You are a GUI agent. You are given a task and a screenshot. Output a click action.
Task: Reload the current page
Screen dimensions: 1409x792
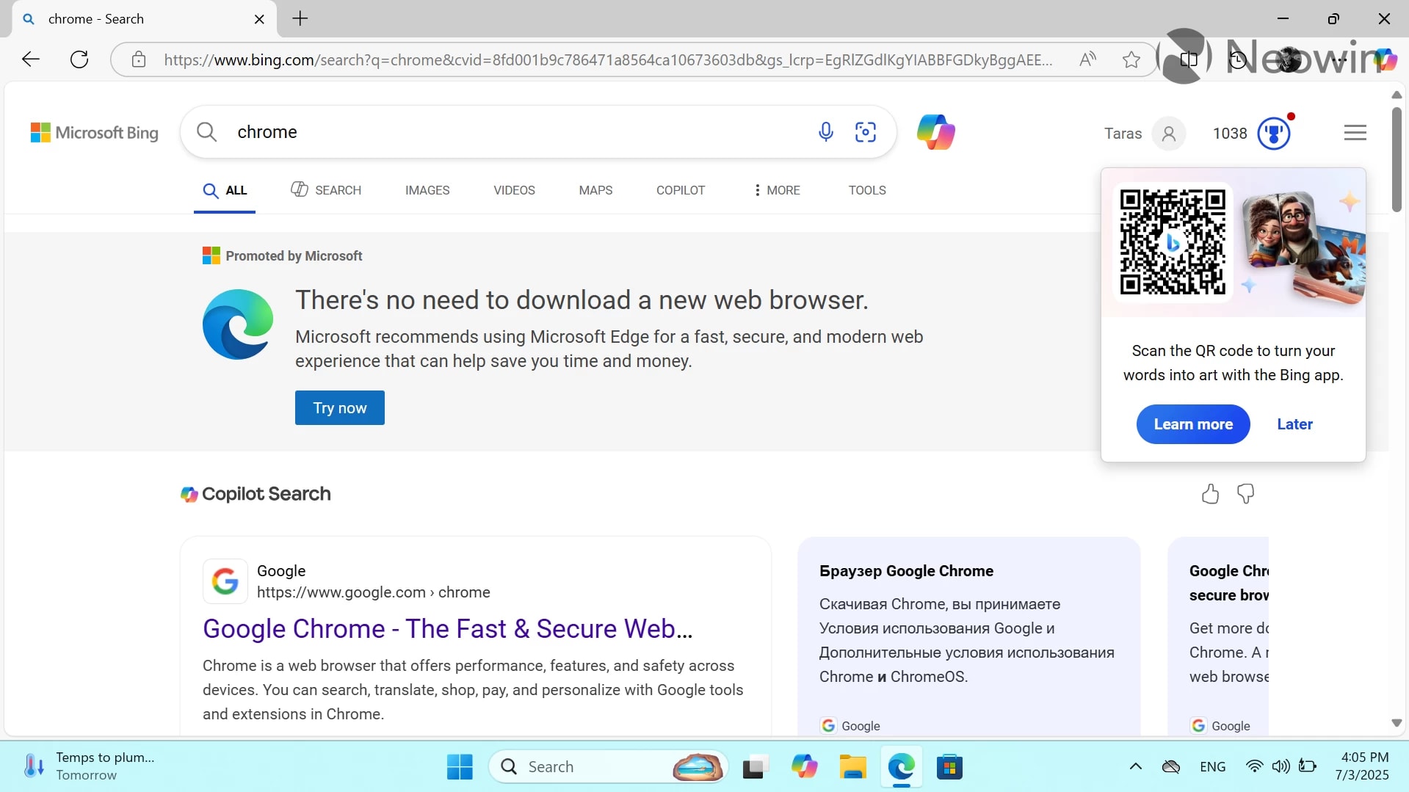(x=79, y=59)
